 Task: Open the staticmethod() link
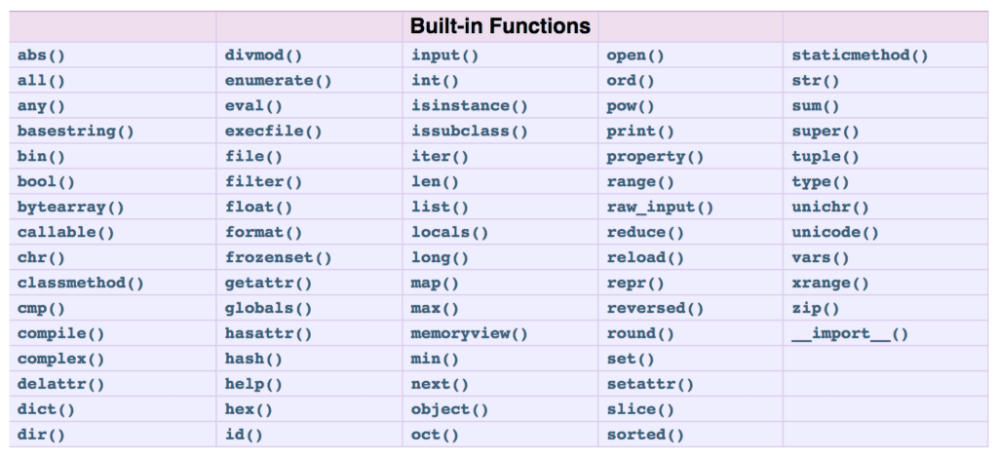click(x=860, y=56)
